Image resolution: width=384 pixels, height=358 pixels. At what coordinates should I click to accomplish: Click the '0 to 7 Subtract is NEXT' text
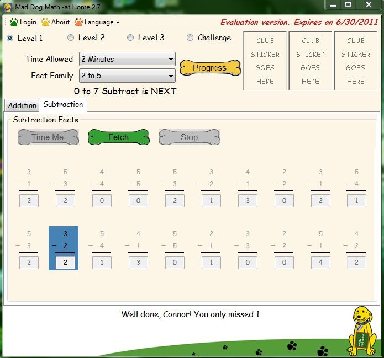(x=125, y=92)
